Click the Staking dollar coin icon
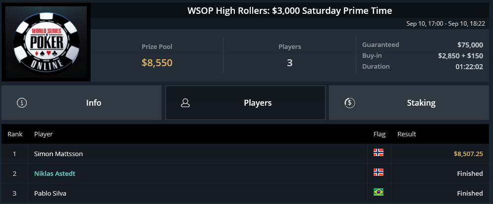This screenshot has height=204, width=493. [x=350, y=103]
